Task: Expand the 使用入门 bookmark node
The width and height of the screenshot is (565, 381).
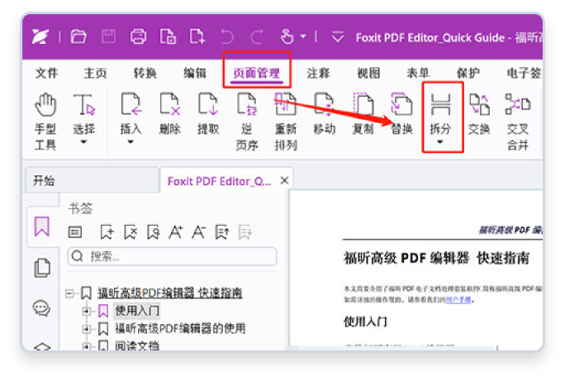Action: click(86, 311)
